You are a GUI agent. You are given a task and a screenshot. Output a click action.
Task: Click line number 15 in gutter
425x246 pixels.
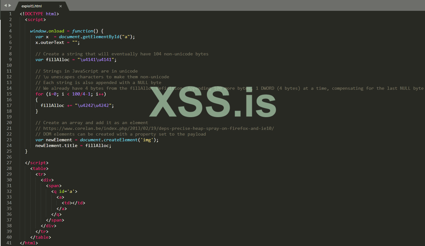9,94
